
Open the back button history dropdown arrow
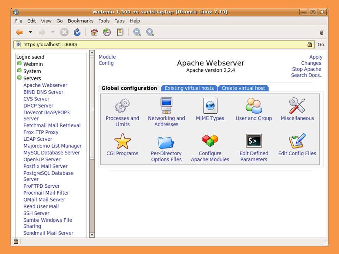coord(30,32)
